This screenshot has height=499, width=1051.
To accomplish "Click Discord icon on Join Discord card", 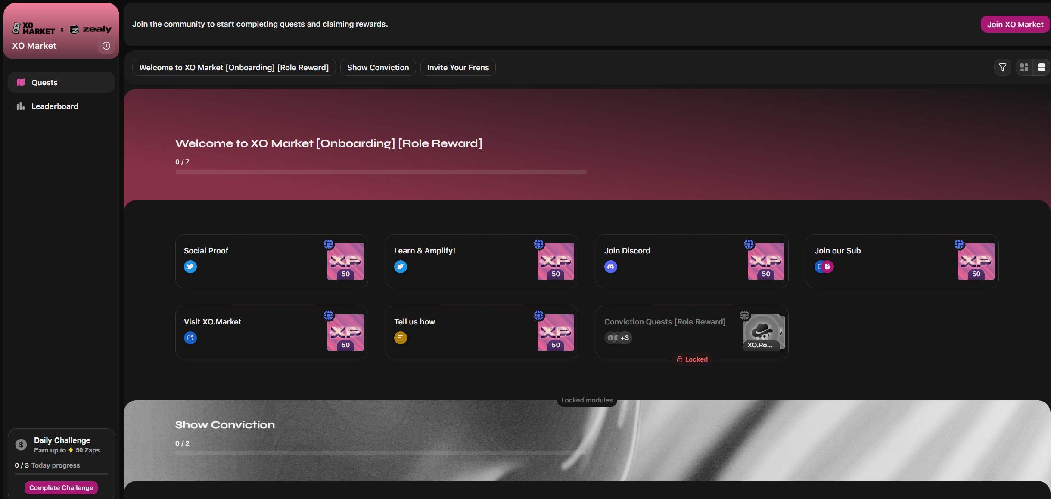I will [611, 267].
